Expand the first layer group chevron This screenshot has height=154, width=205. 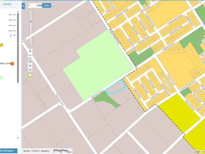point(14,15)
